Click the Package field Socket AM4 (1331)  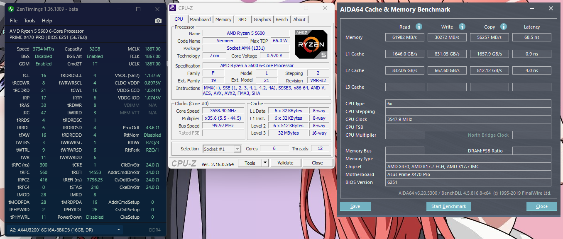246,48
